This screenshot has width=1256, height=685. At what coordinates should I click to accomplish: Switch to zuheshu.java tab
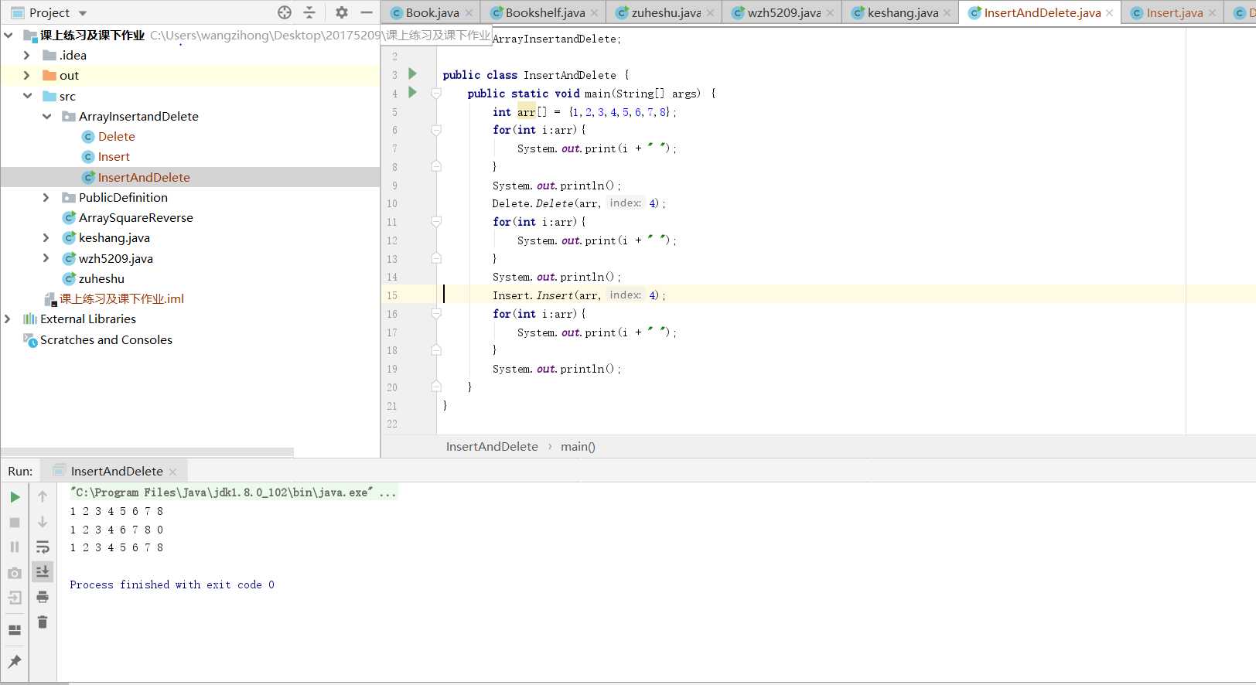[665, 12]
